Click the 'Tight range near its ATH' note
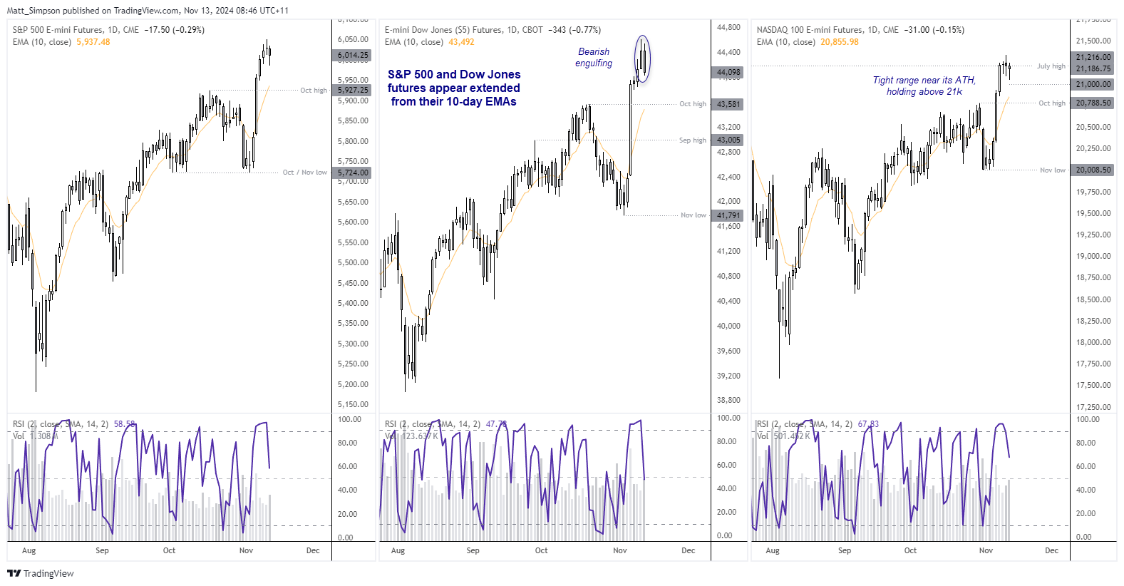The image size is (1124, 586). click(924, 86)
